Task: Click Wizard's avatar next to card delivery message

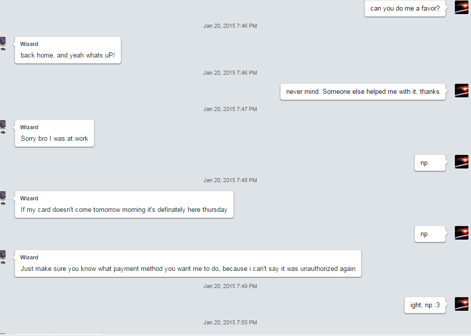Action: point(3,198)
